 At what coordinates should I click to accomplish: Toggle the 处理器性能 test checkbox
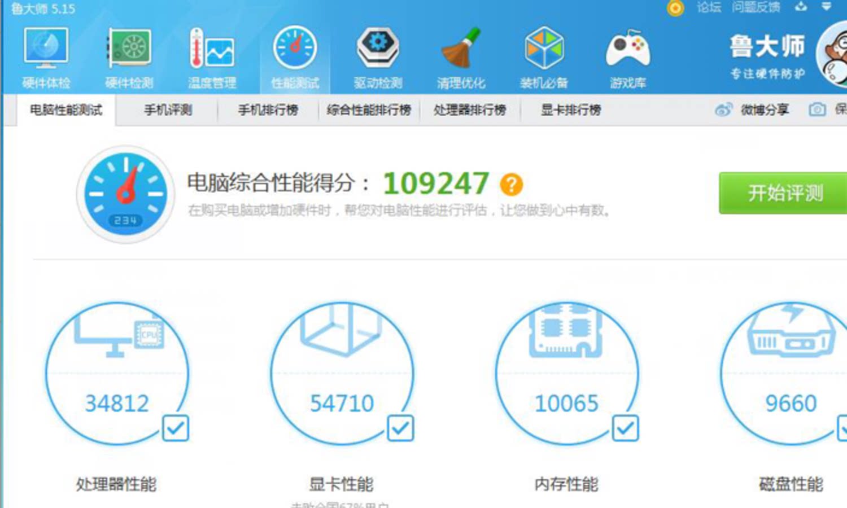pyautogui.click(x=176, y=428)
